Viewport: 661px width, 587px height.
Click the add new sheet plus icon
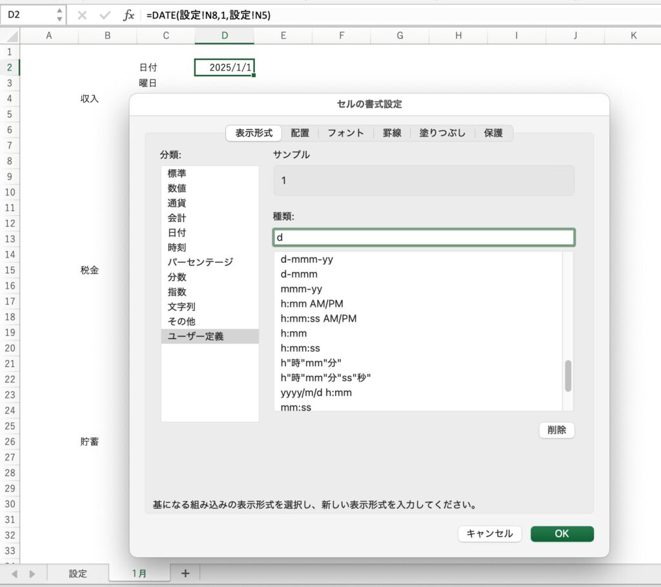(185, 573)
